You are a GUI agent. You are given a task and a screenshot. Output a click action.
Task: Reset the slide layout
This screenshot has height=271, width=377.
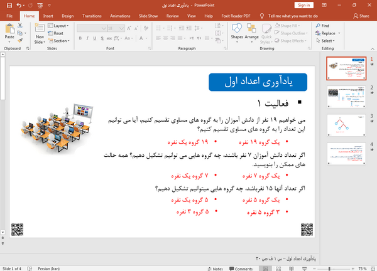coord(55,33)
